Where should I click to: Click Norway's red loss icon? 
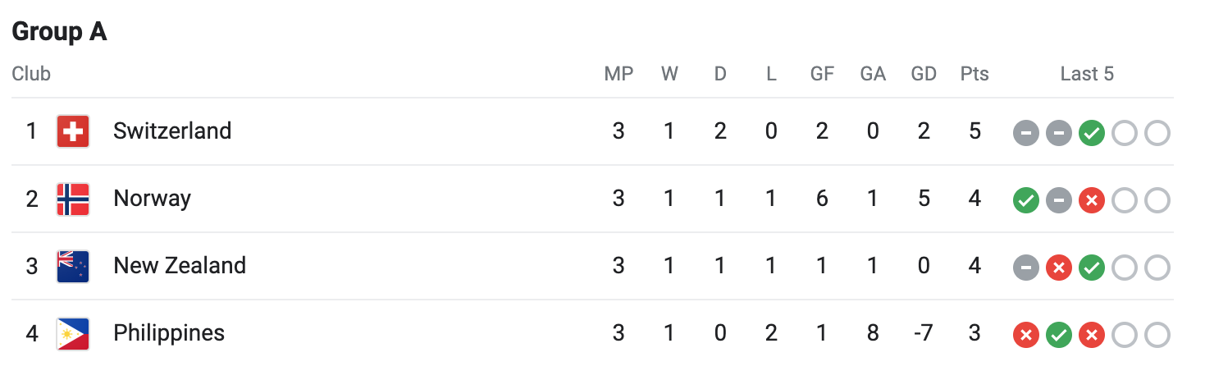tap(1091, 200)
